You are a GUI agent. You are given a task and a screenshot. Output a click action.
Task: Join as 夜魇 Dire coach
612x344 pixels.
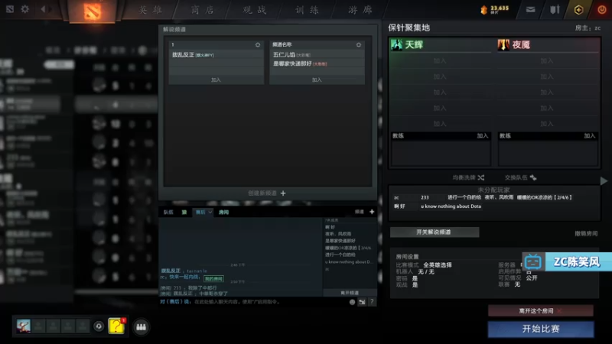(589, 136)
